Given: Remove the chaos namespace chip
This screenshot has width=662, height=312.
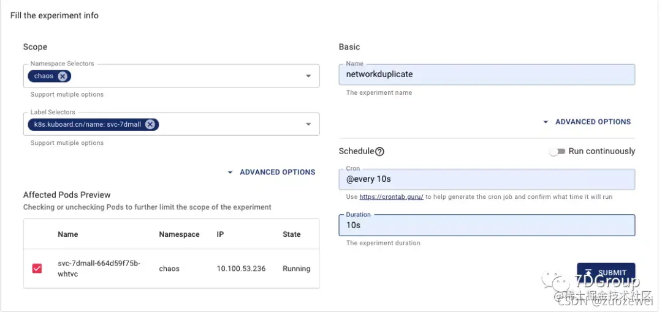Looking at the screenshot, I should (63, 76).
